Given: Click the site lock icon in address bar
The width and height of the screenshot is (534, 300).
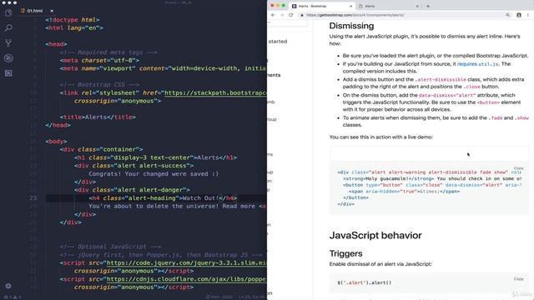Looking at the screenshot, I should tap(302, 15).
